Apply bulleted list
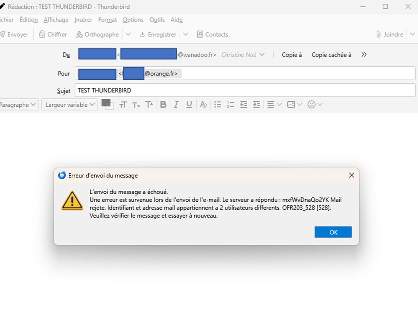This screenshot has height=328, width=418. [218, 105]
